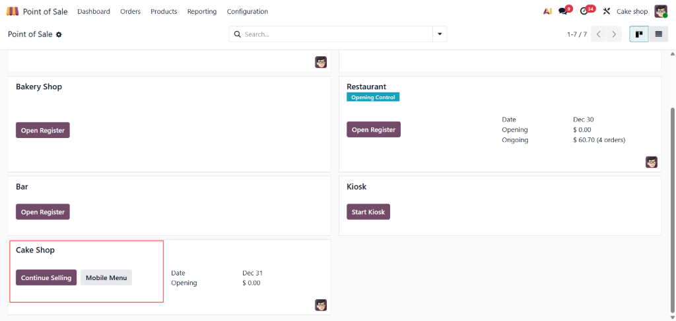Switch to List view
Image resolution: width=676 pixels, height=321 pixels.
tap(658, 34)
